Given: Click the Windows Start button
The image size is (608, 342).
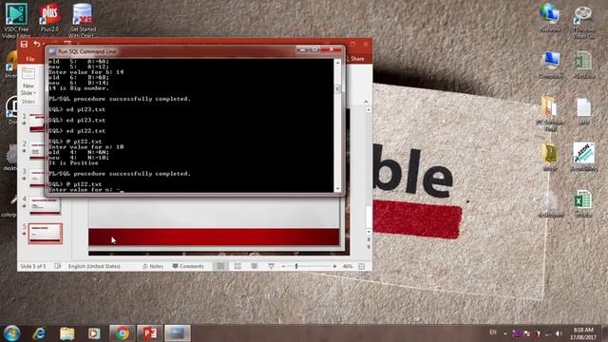Looking at the screenshot, I should pos(11,333).
